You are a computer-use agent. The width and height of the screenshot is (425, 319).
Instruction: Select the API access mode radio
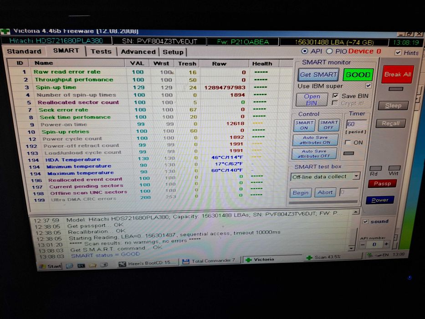click(x=305, y=51)
